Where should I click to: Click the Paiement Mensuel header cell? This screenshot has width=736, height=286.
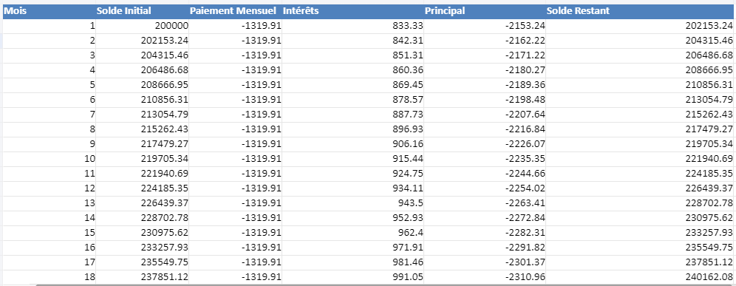tap(235, 11)
